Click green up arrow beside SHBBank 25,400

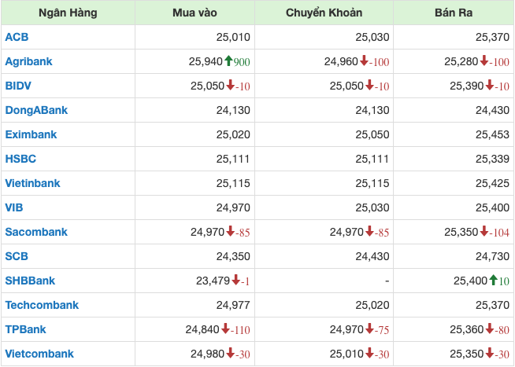point(493,280)
